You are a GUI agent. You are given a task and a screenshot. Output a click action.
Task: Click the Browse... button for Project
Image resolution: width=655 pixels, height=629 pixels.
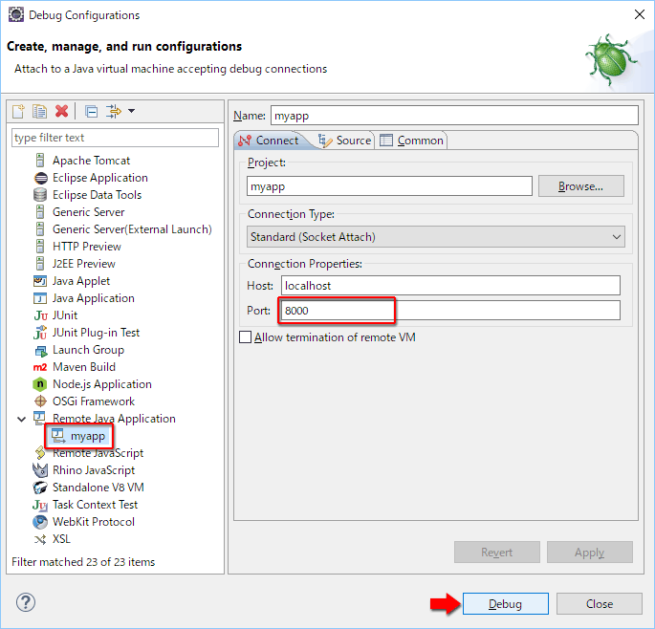point(581,186)
